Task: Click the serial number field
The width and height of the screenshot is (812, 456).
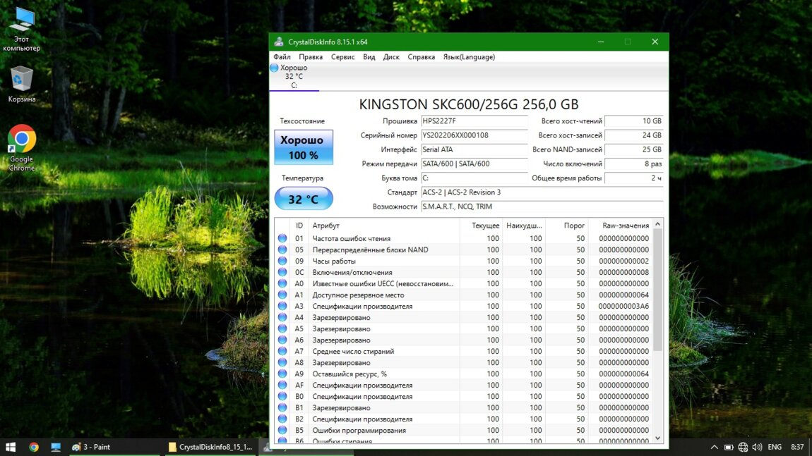Action: click(x=474, y=135)
